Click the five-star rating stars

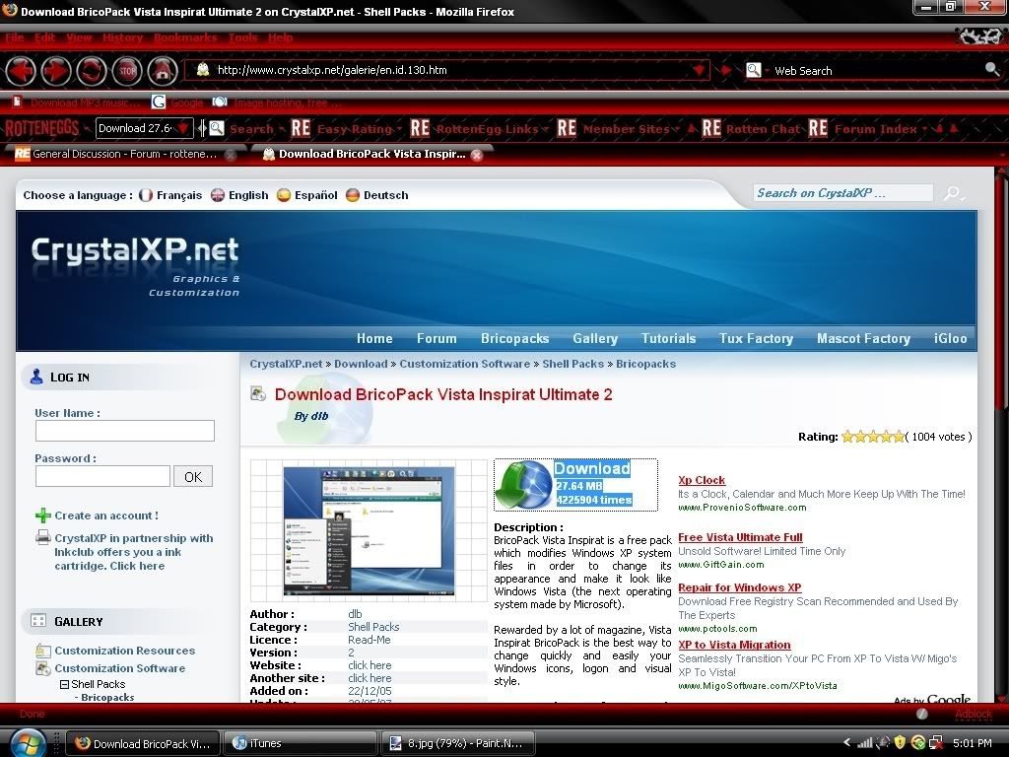pyautogui.click(x=873, y=437)
